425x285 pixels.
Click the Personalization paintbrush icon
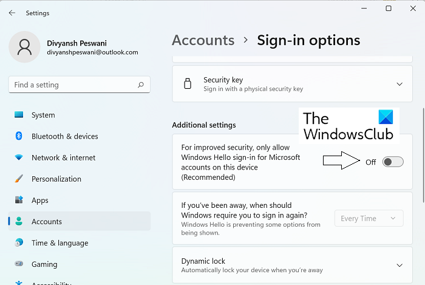(x=19, y=179)
